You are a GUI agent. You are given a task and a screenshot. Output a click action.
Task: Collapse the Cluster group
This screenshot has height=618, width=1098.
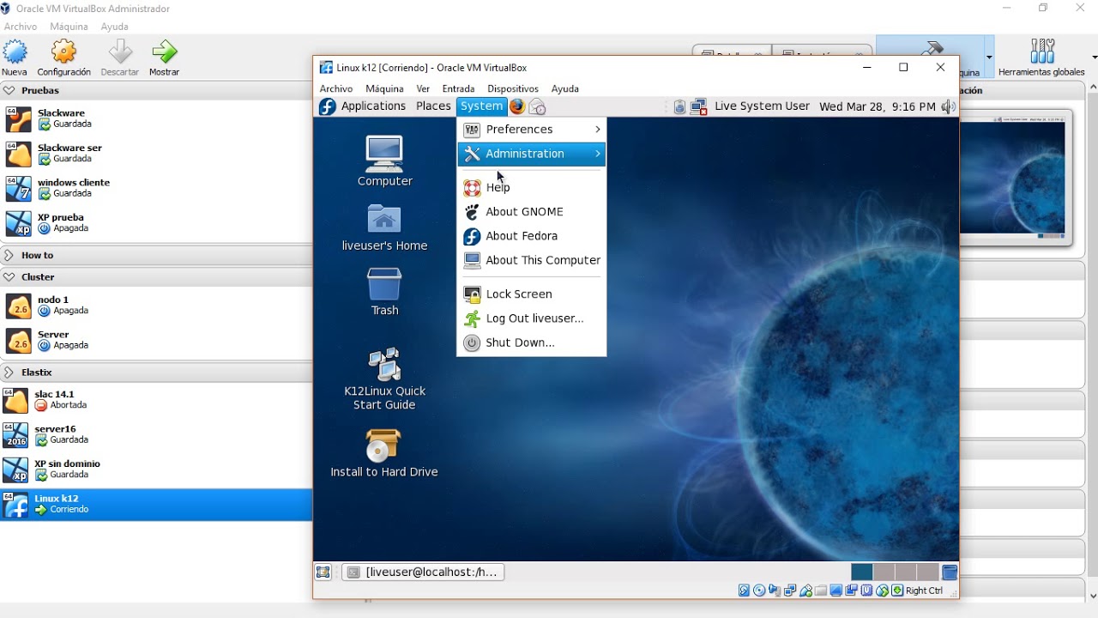pyautogui.click(x=9, y=277)
